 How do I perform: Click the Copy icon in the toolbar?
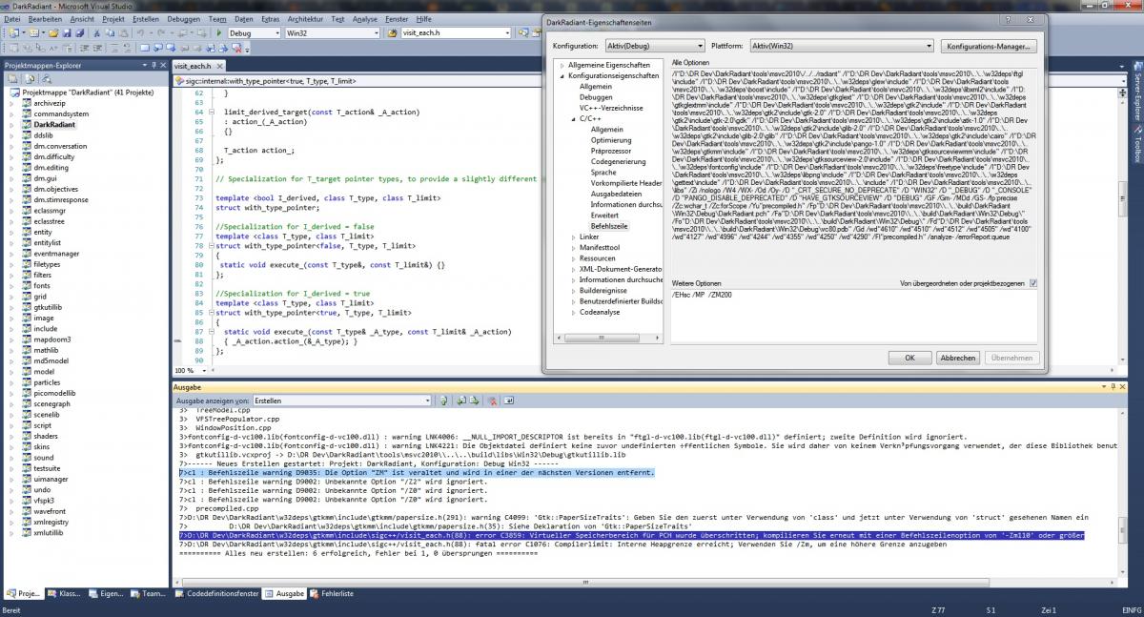coord(110,32)
